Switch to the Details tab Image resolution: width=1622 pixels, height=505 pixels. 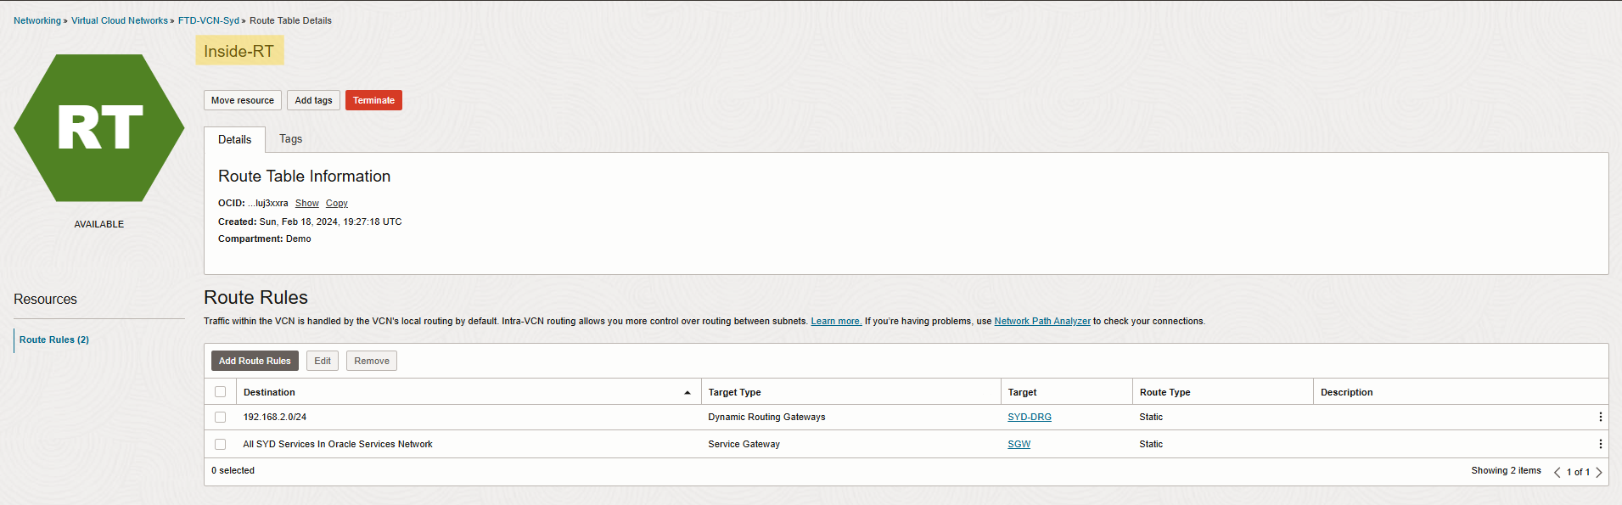click(234, 139)
